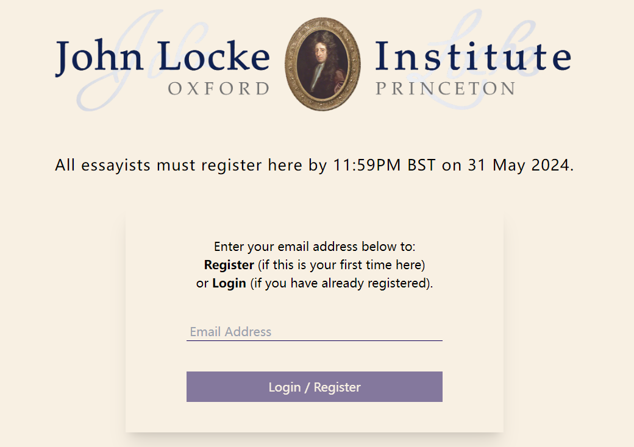Click "Enter your email address below to:" text
The height and width of the screenshot is (447, 634).
click(314, 247)
